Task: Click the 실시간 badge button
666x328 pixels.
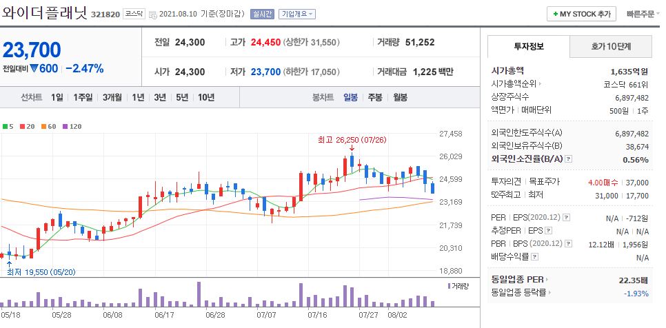Action: click(x=262, y=14)
